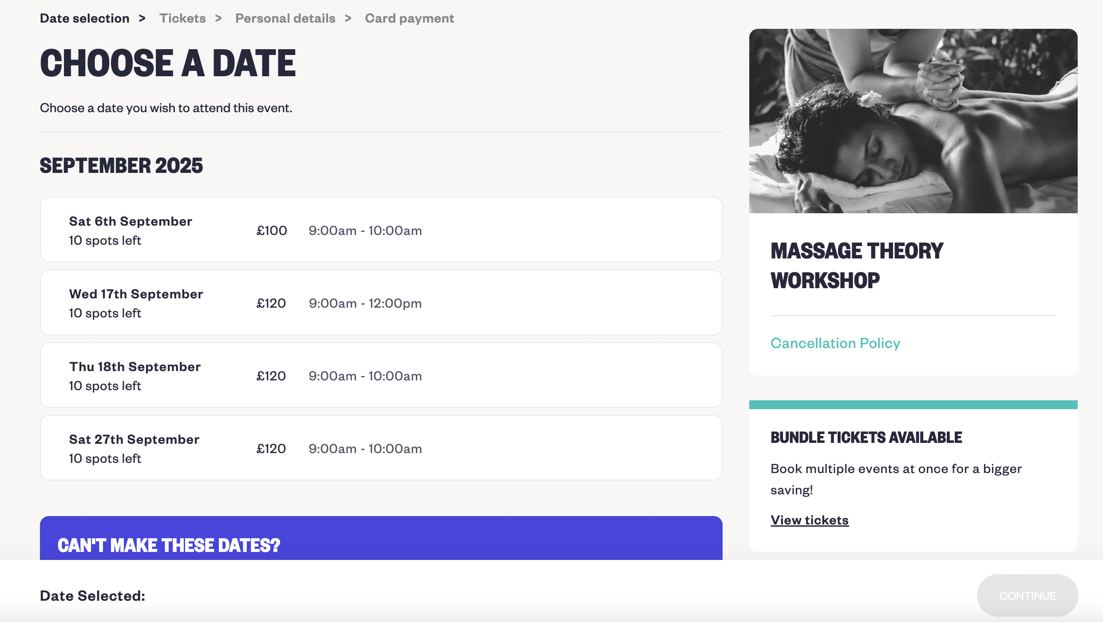Screen dimensions: 1103x622
Task: Click the Thu 18th 9:00am - 10:00am time
Action: [365, 376]
